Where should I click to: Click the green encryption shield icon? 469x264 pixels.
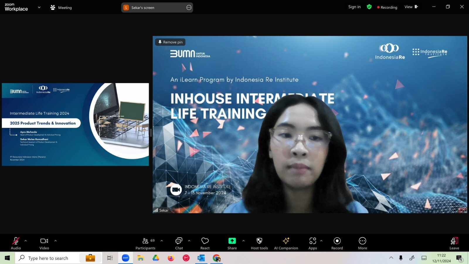pos(369,7)
